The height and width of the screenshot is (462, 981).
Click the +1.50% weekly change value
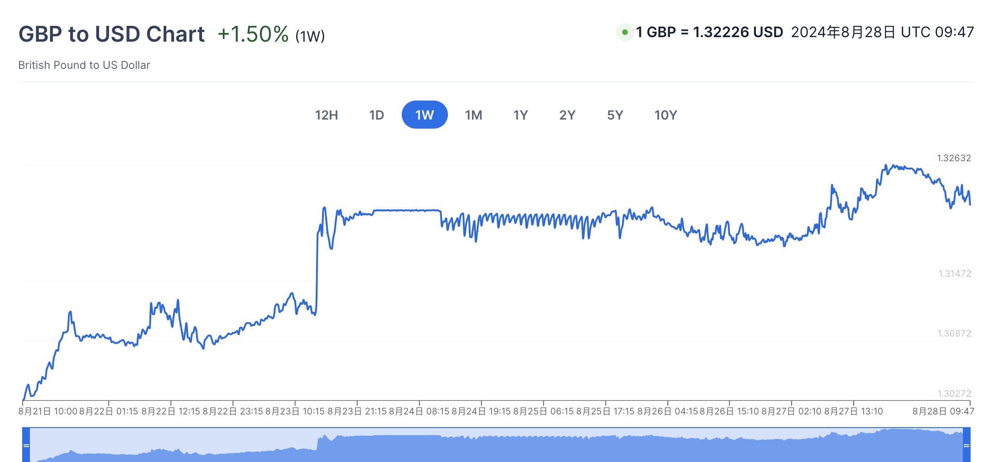click(253, 34)
